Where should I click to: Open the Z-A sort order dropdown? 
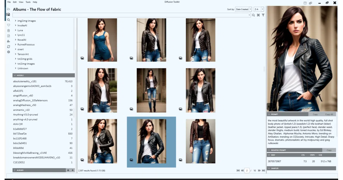click(x=259, y=9)
